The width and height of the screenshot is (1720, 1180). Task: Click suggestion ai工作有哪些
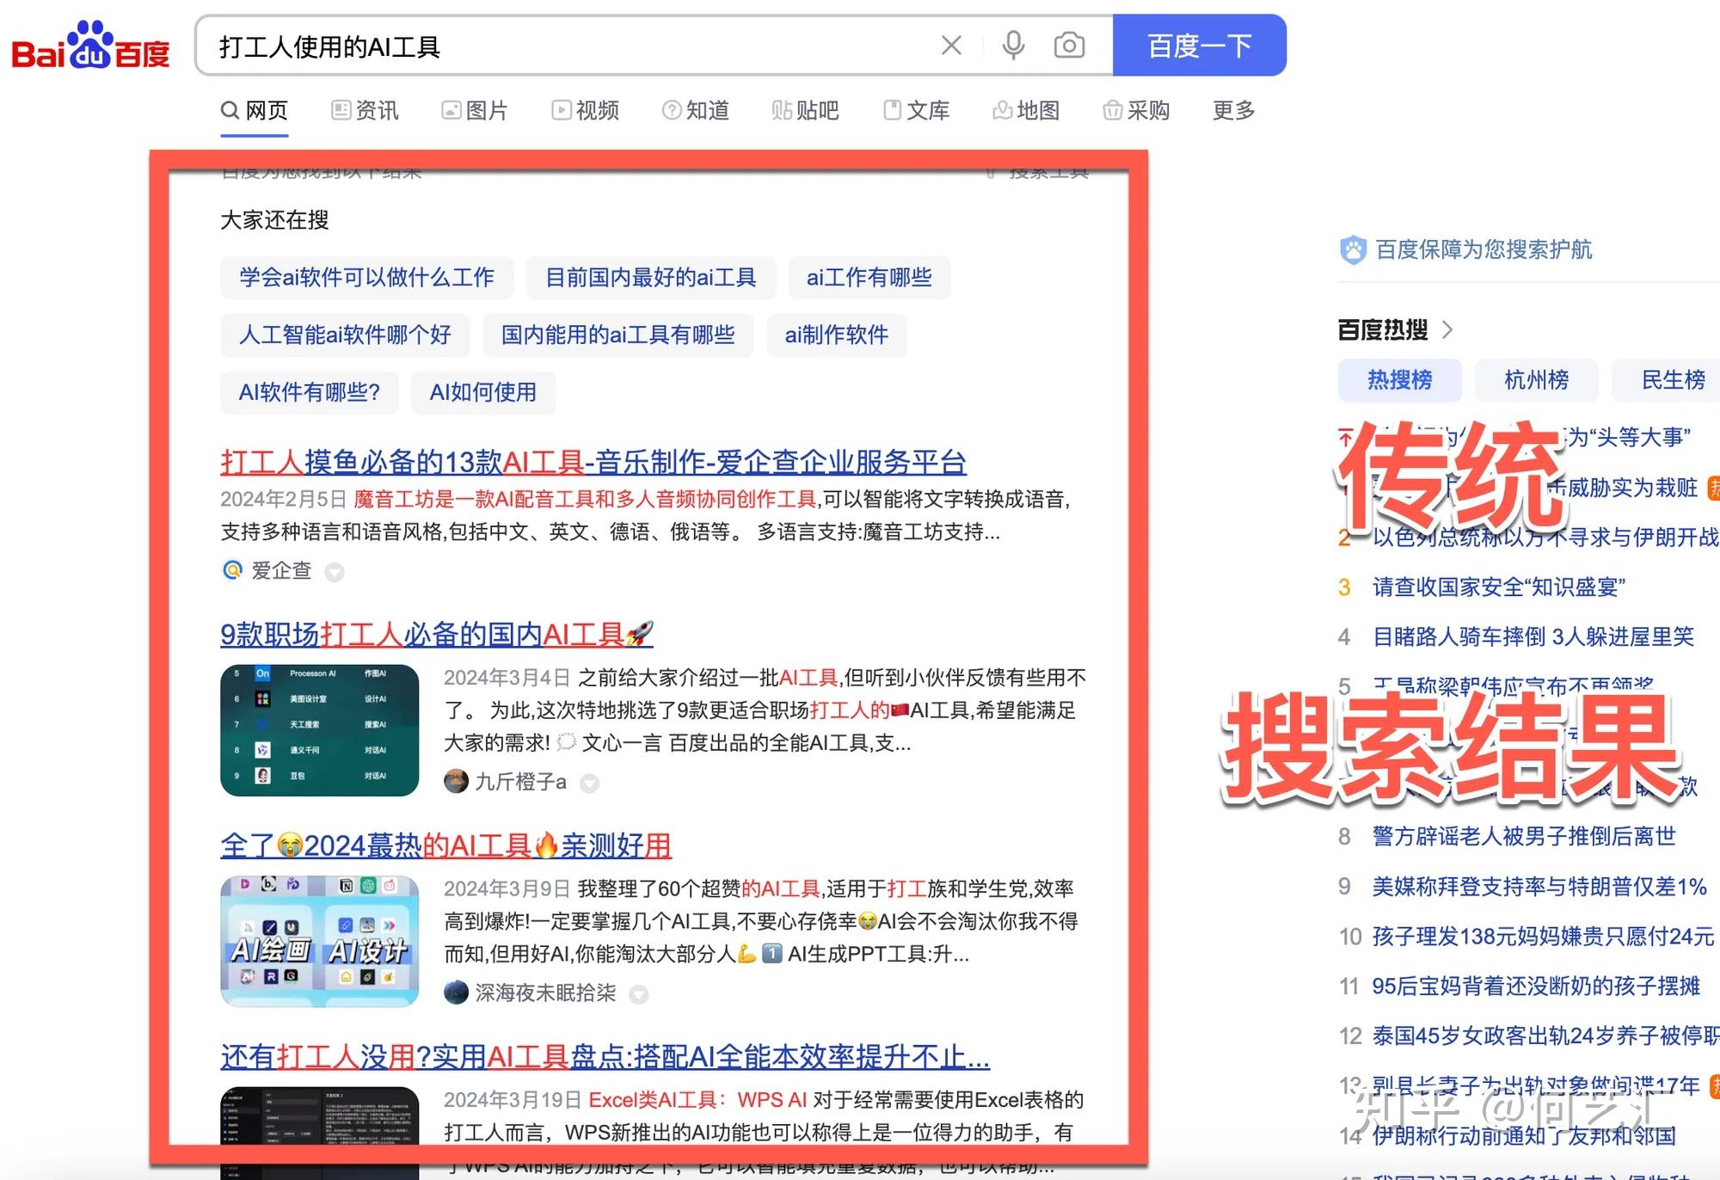(x=869, y=277)
